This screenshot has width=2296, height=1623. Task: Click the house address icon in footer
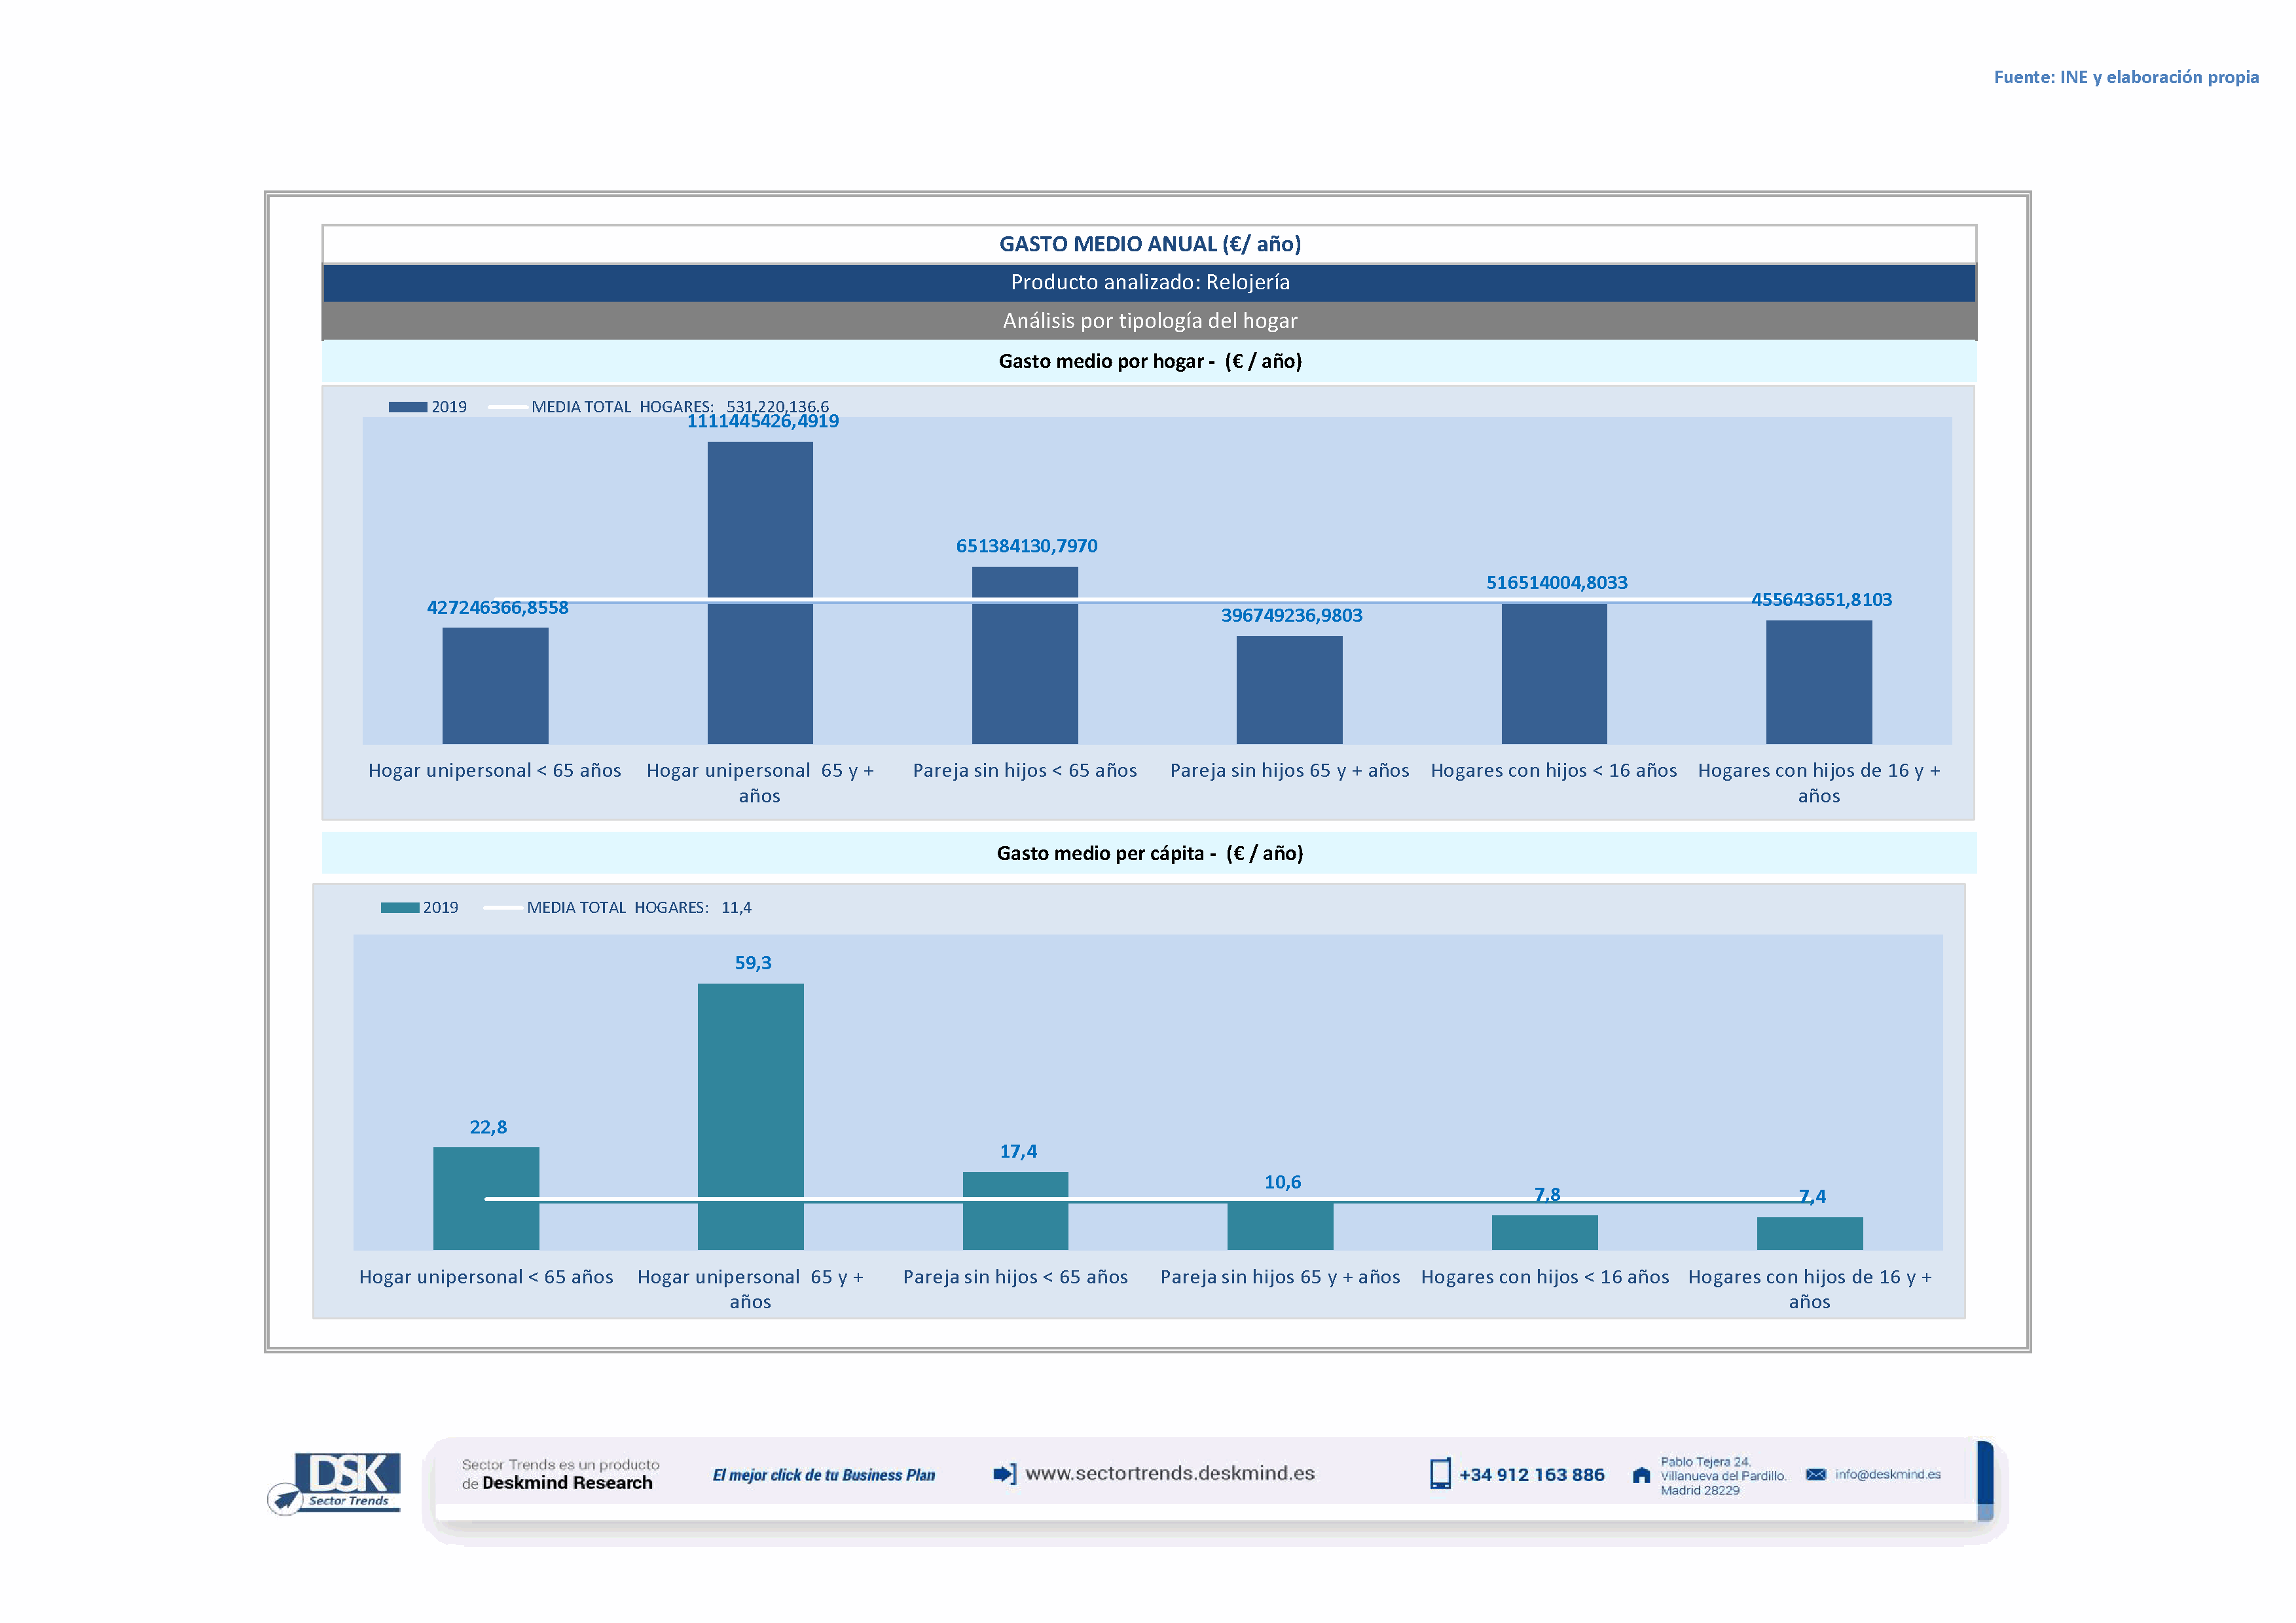pyautogui.click(x=1641, y=1476)
